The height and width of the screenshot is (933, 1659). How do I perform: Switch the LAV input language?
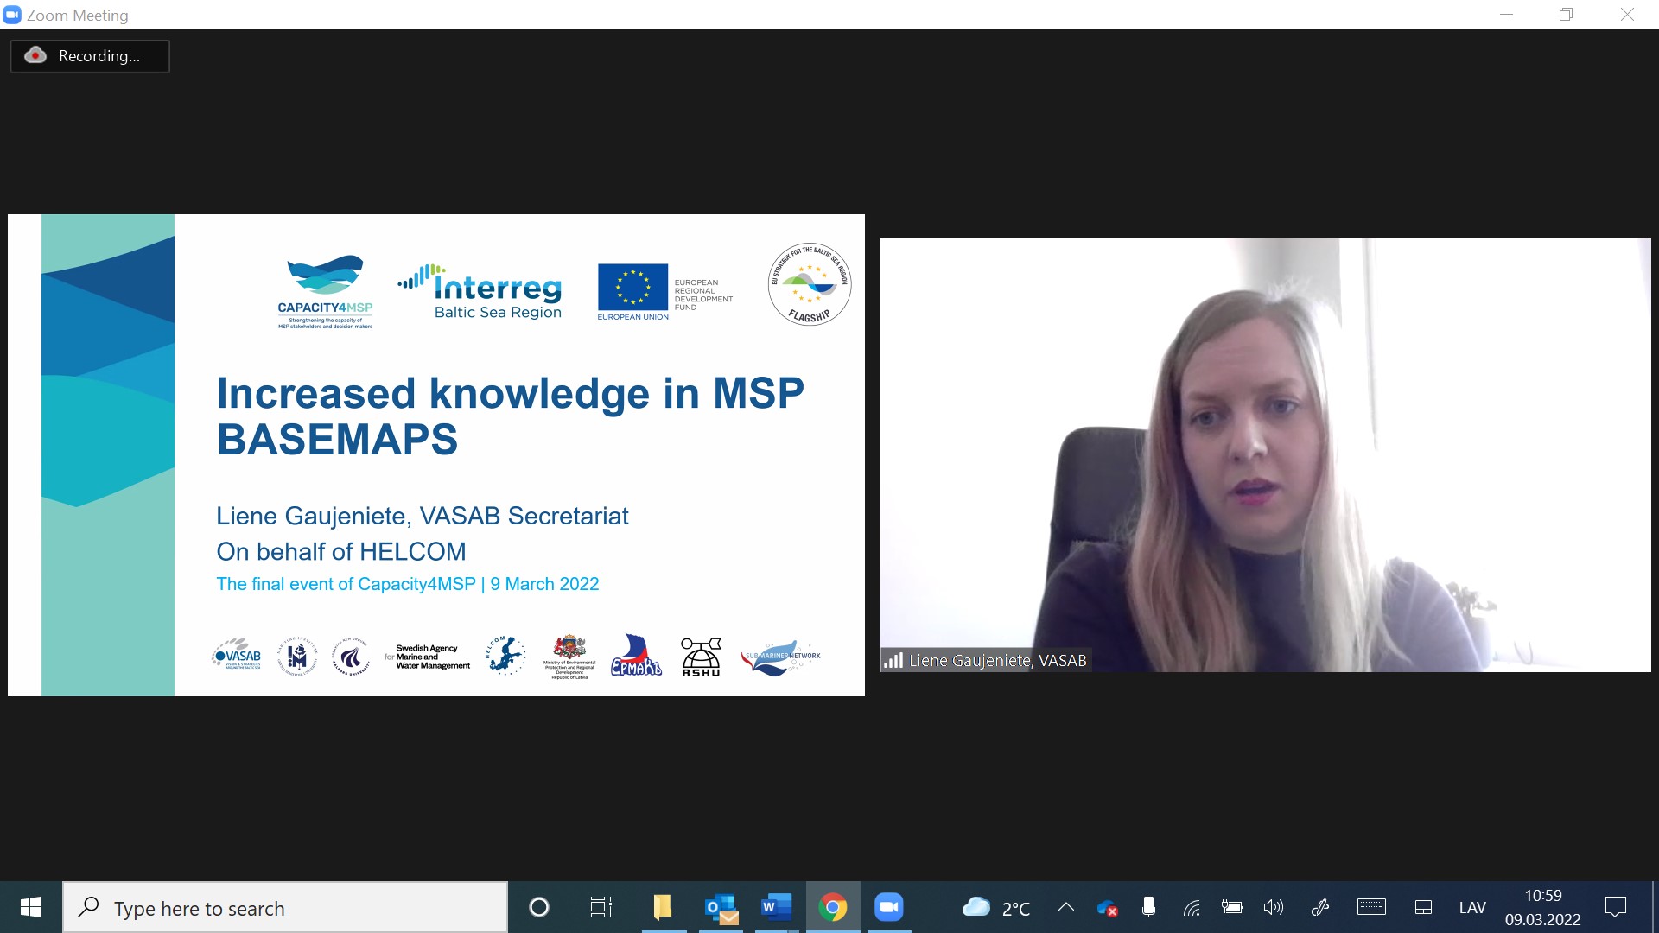click(x=1472, y=908)
